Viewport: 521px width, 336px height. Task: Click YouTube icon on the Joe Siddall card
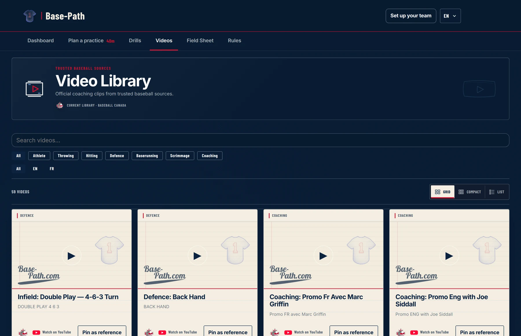[414, 333]
